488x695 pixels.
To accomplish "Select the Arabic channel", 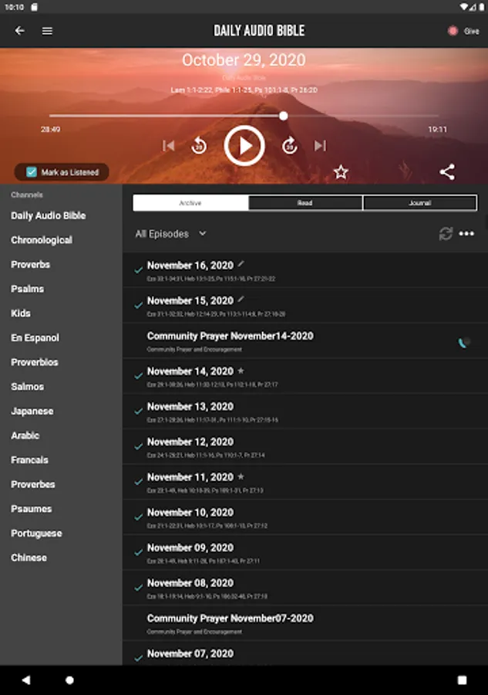I will click(x=25, y=436).
